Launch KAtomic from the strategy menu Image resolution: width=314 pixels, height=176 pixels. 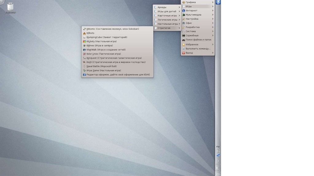click(x=113, y=29)
